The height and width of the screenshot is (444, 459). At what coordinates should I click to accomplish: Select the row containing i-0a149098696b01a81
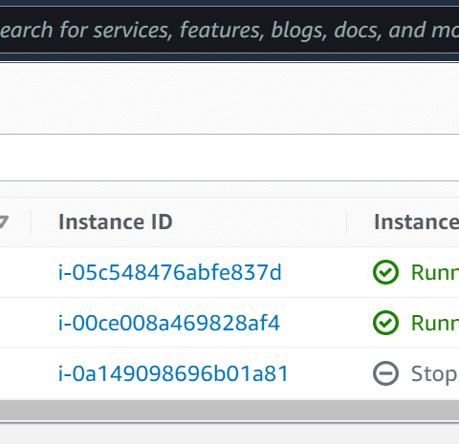(229, 373)
